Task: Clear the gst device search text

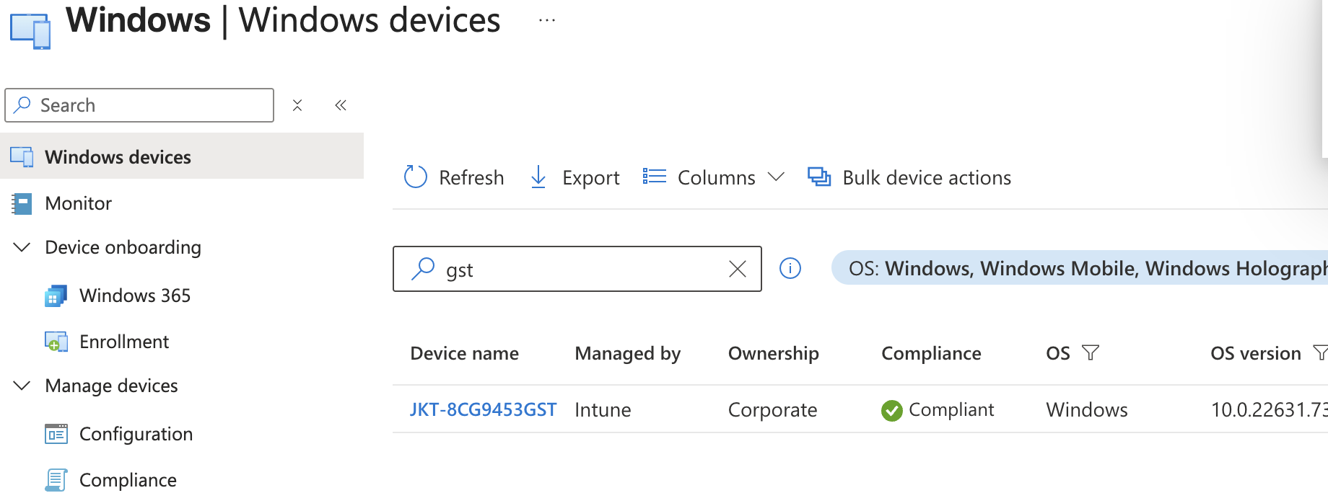Action: [x=737, y=269]
